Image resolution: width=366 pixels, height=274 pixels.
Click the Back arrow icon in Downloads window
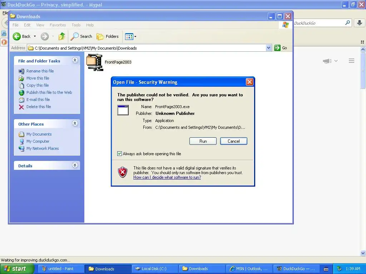pos(16,36)
